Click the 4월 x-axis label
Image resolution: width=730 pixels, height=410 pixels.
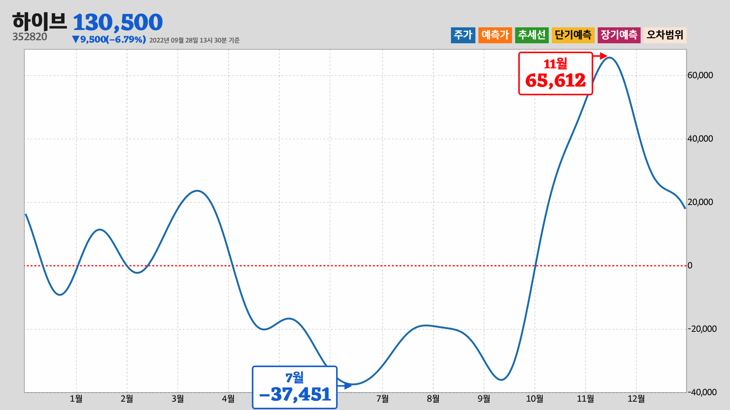pos(229,399)
